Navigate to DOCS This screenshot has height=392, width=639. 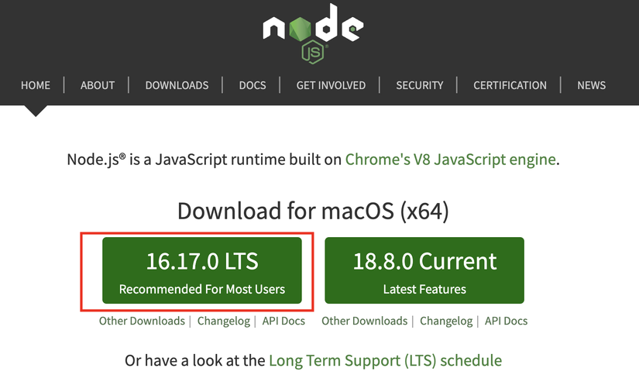click(253, 85)
